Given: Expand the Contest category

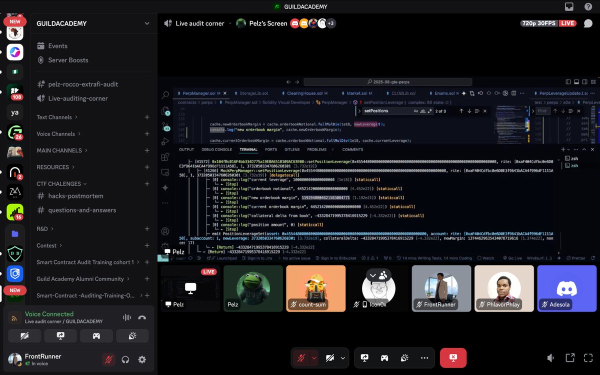Looking at the screenshot, I should tap(49, 245).
